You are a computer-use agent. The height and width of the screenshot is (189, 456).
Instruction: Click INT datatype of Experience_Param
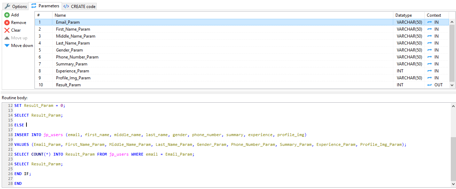[x=400, y=71]
